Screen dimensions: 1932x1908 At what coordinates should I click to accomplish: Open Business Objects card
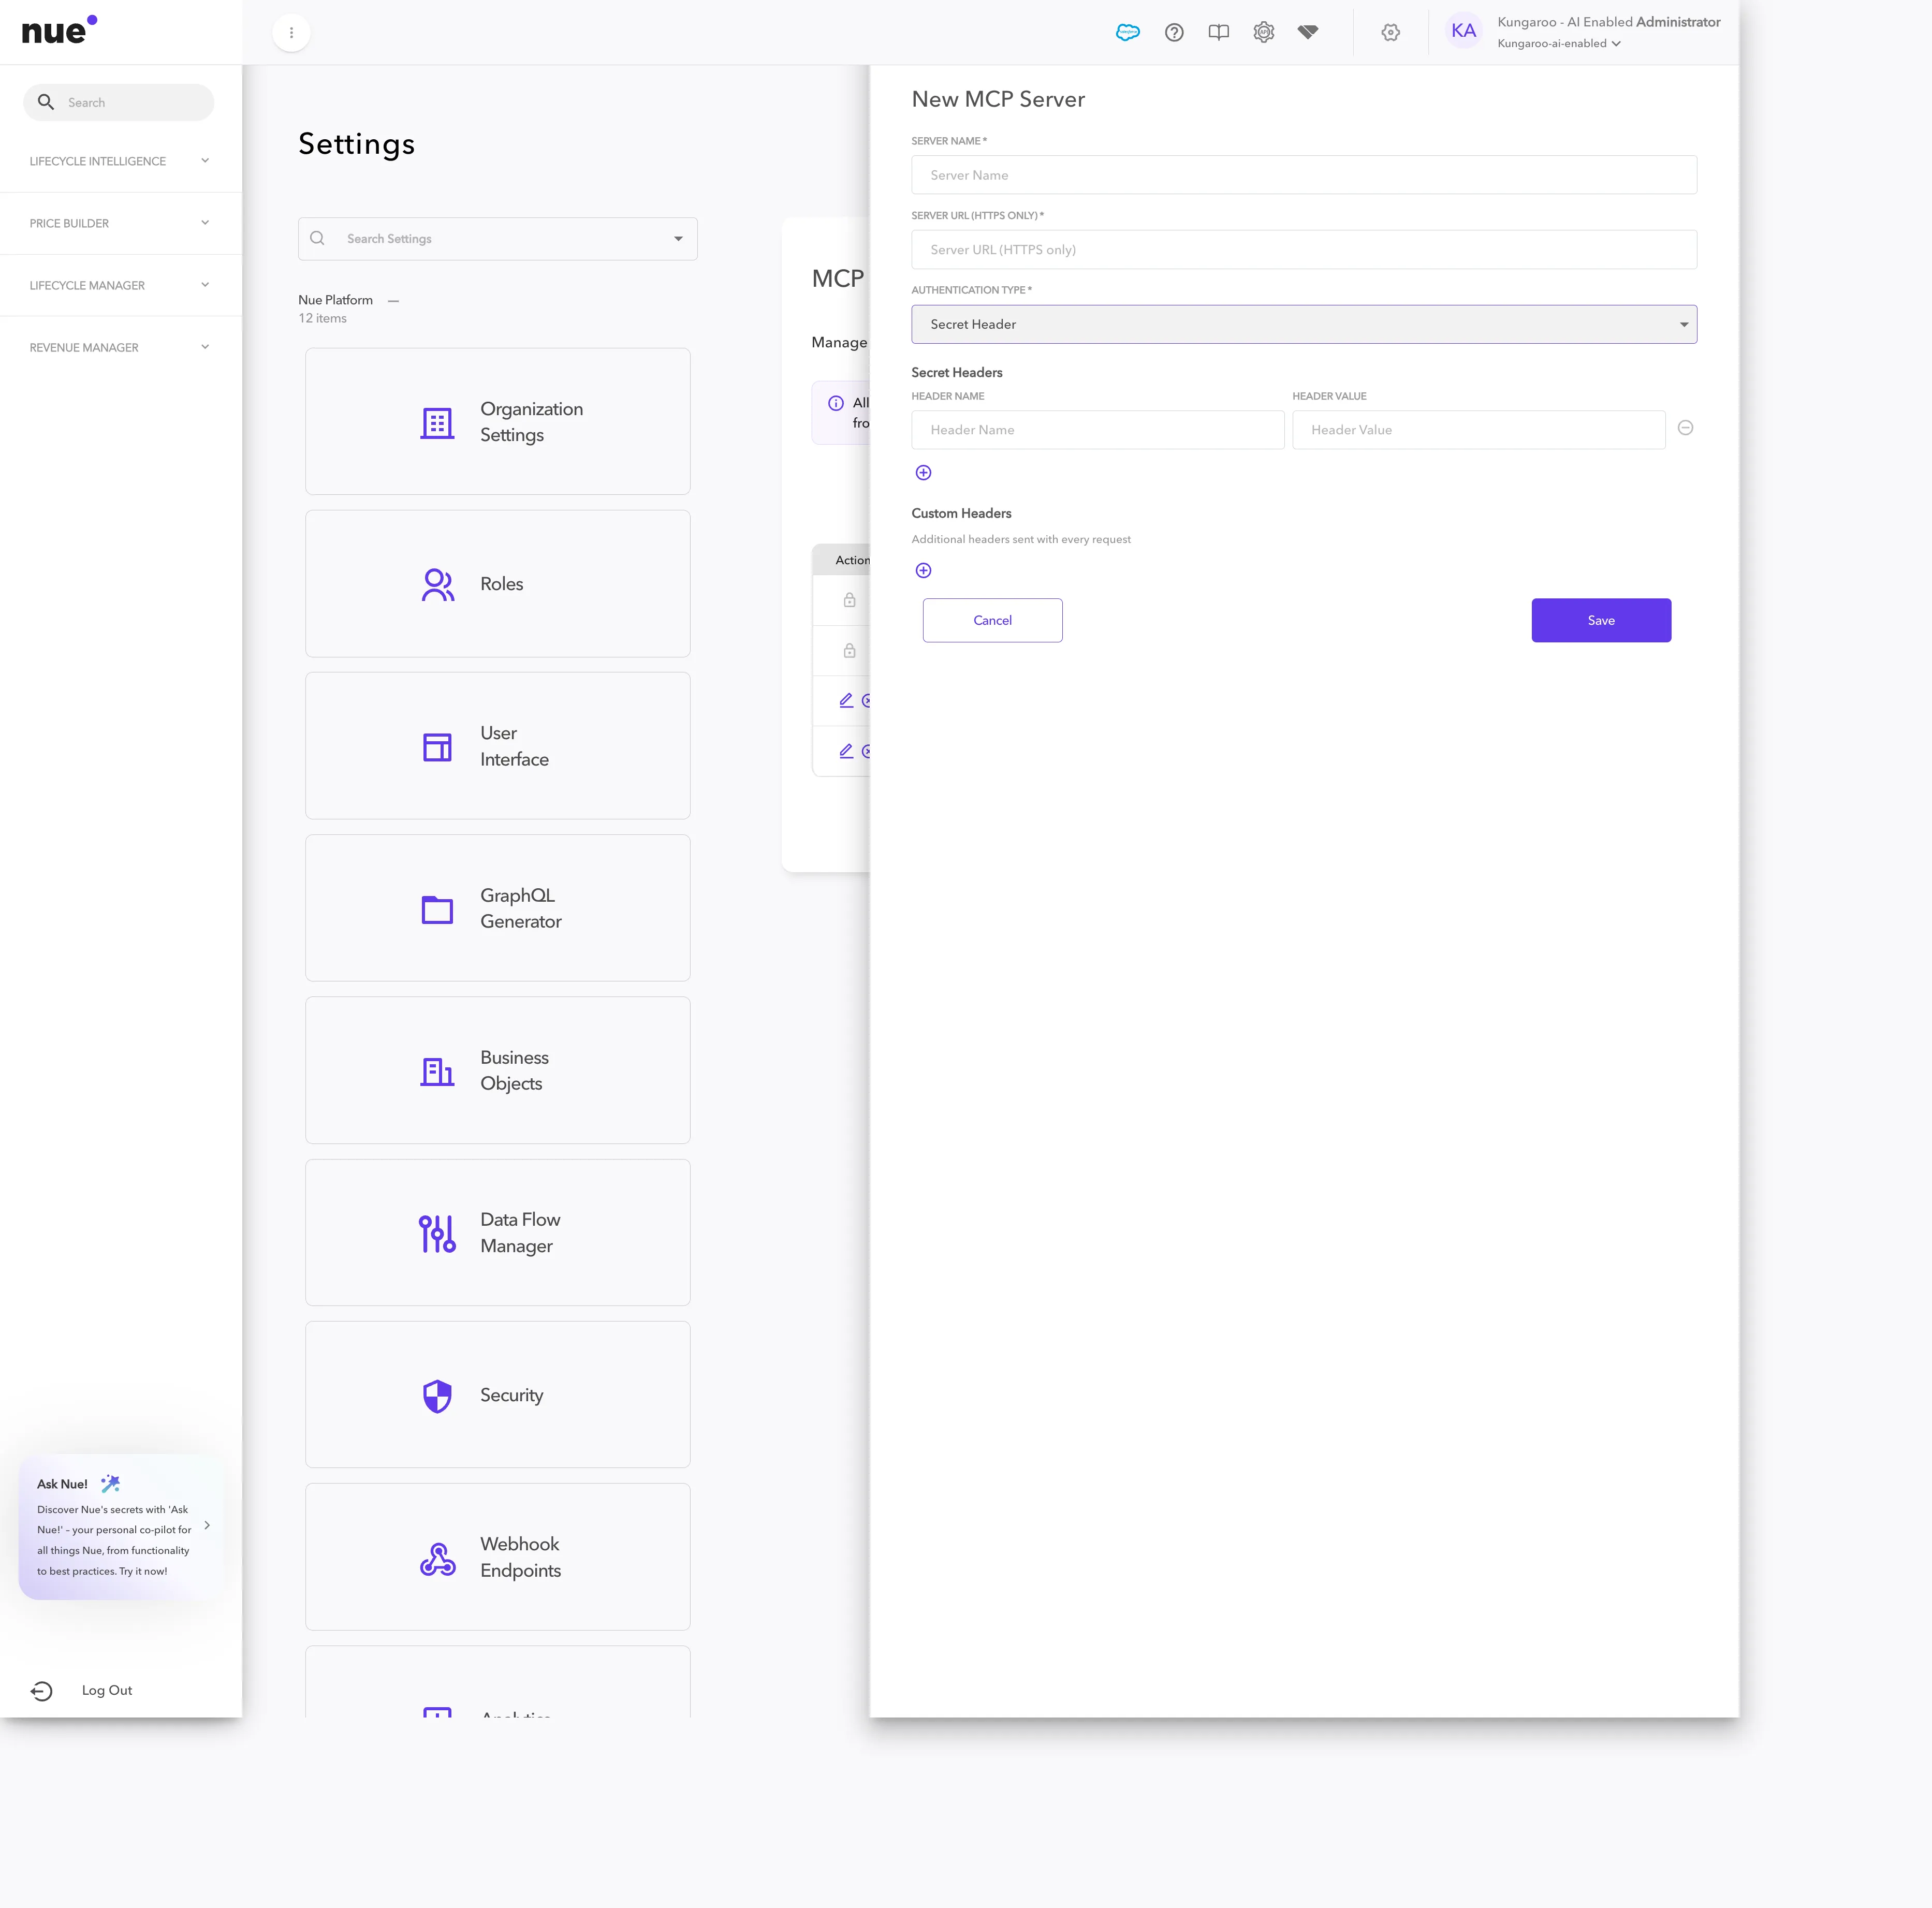coord(497,1070)
